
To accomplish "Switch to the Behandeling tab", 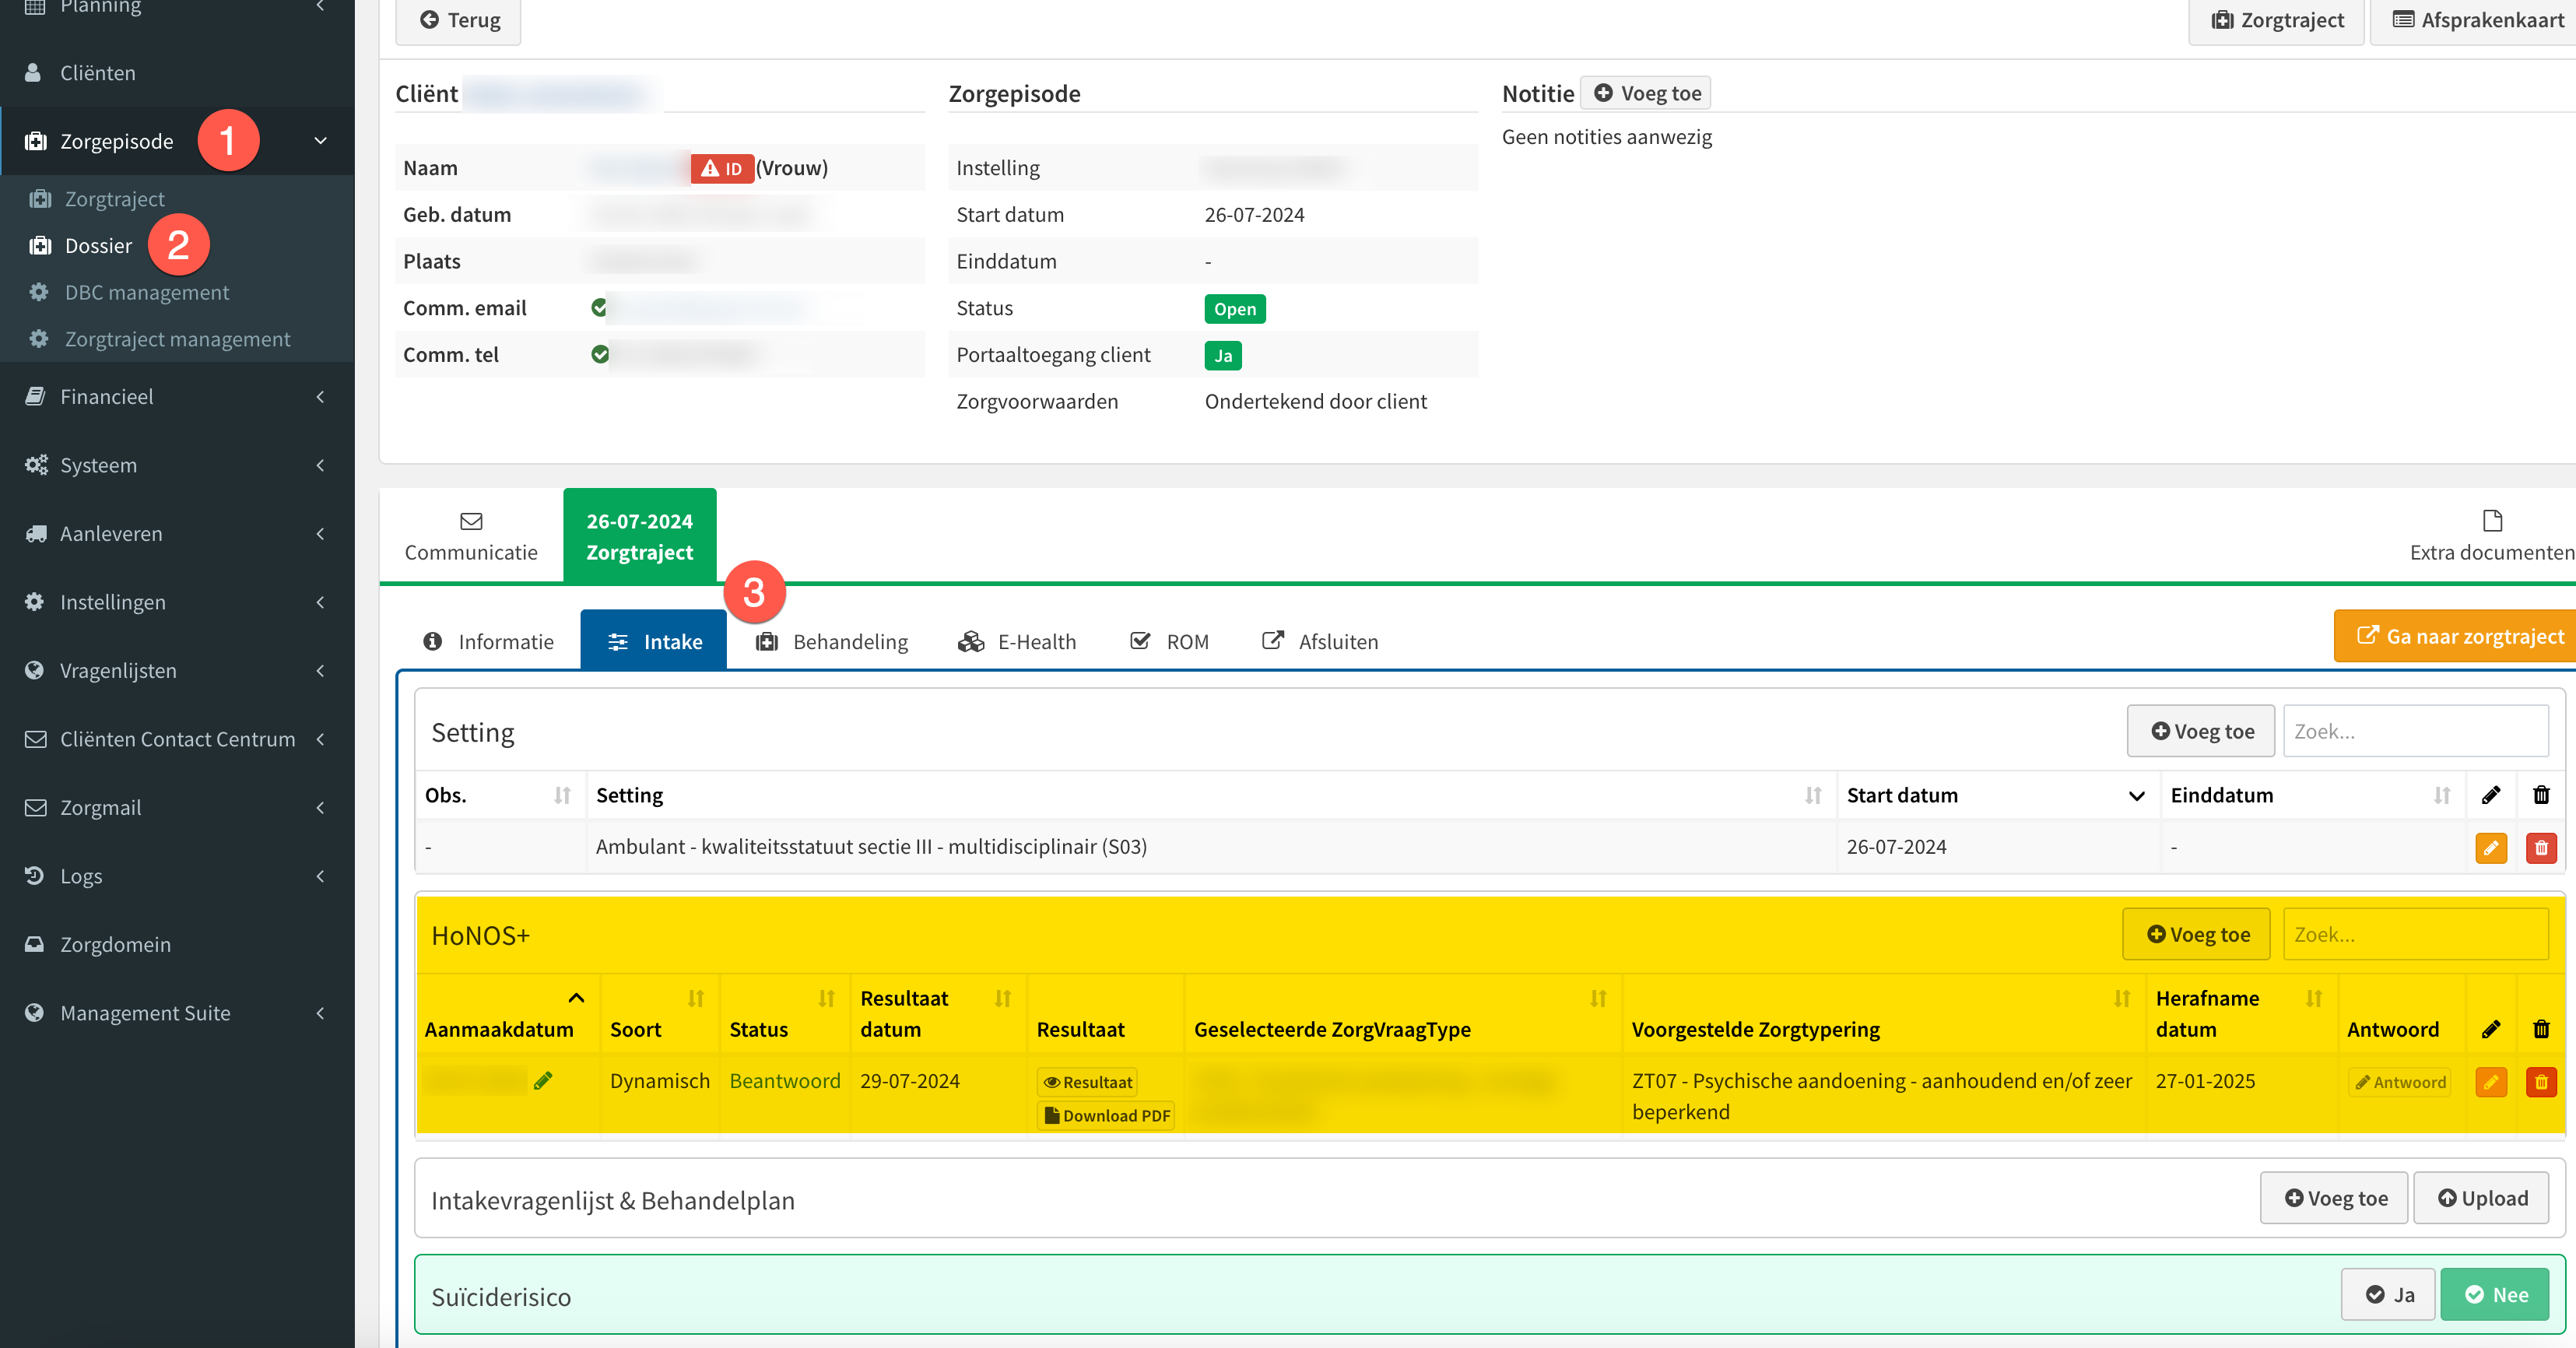I will pyautogui.click(x=832, y=641).
